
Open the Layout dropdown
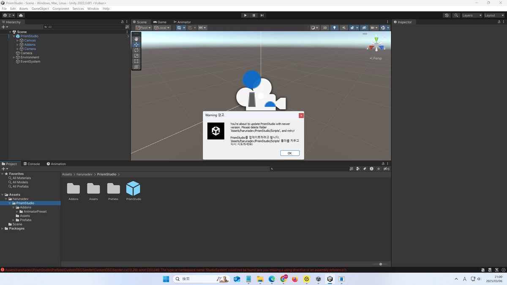click(494, 15)
